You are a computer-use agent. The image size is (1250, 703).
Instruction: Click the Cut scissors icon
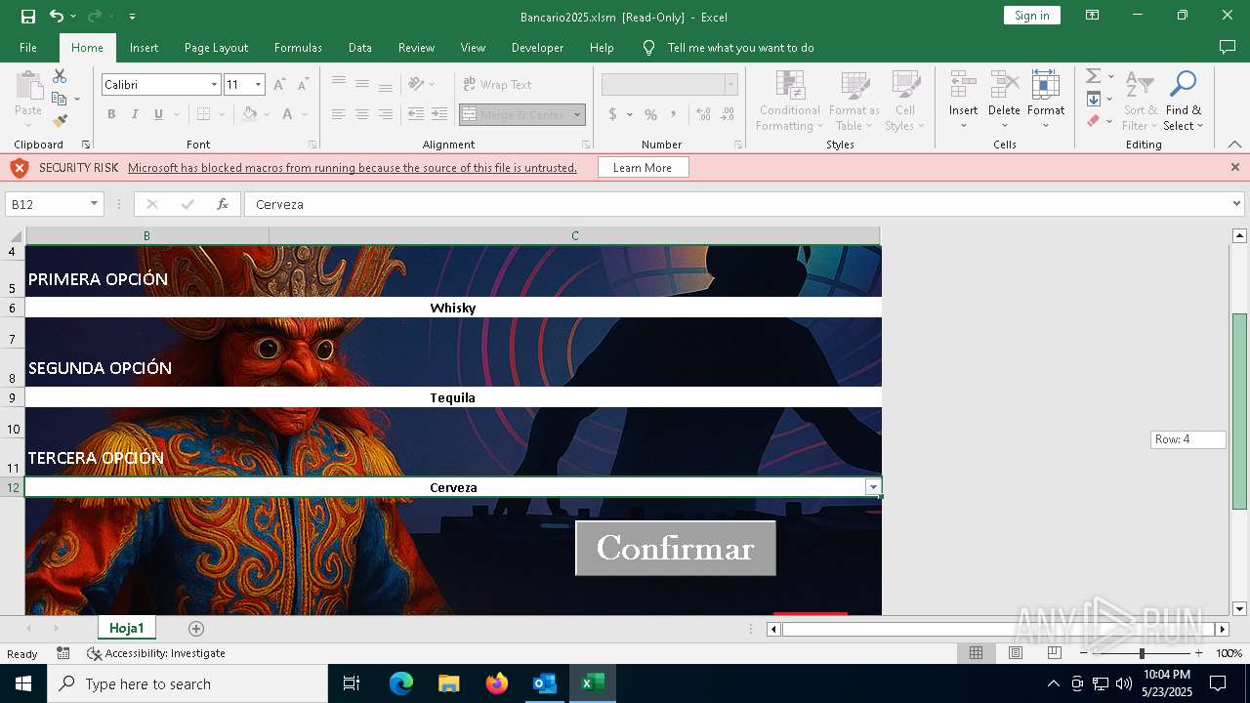point(60,76)
